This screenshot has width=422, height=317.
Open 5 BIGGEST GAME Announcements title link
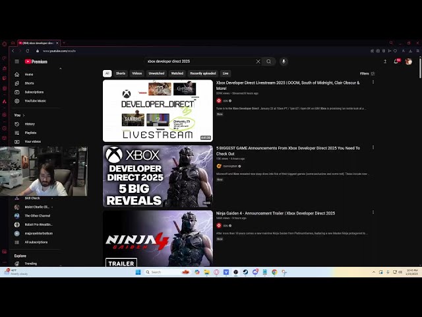(x=288, y=151)
